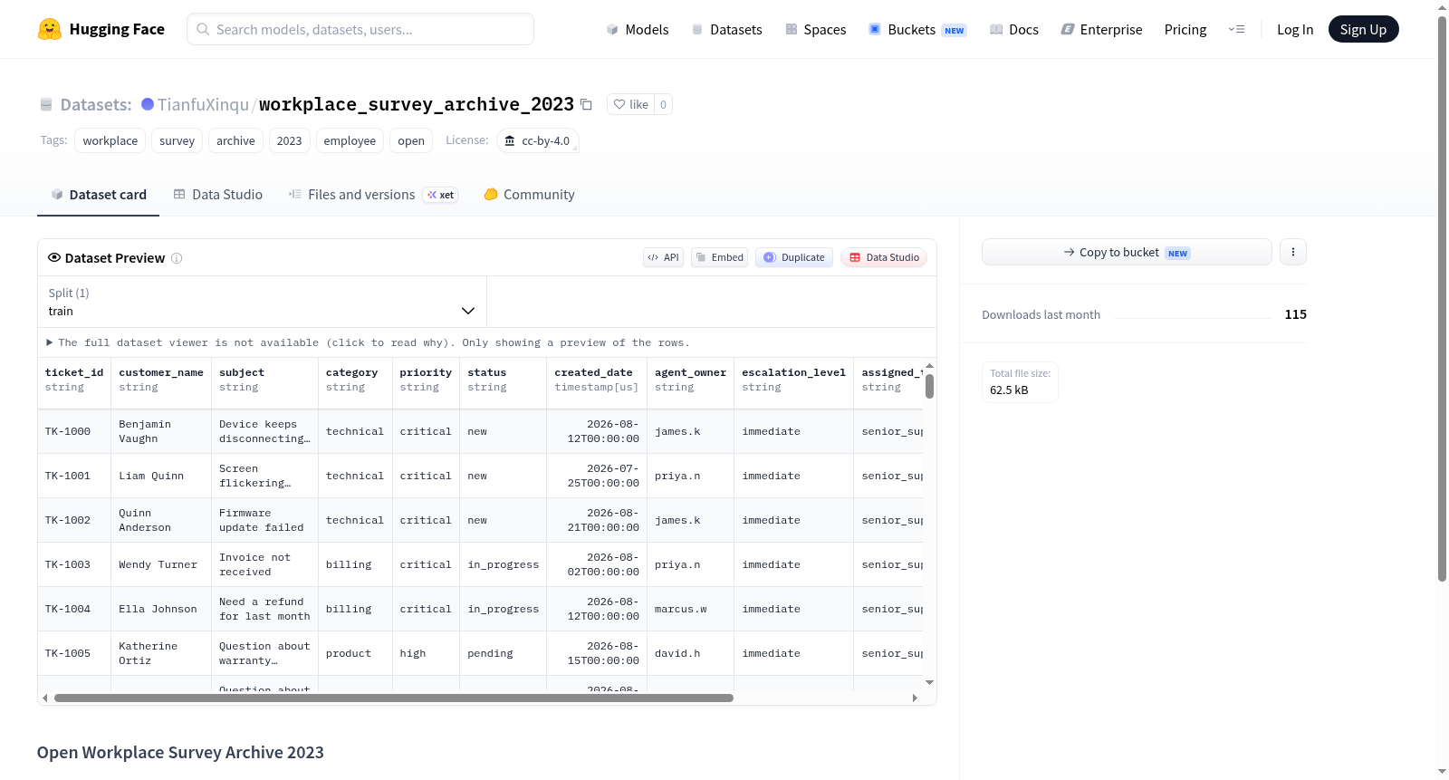Click the Sign Up button

[x=1363, y=29]
